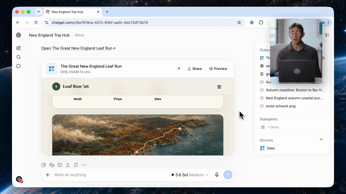Close the New England Trip Hub tab

98,12
